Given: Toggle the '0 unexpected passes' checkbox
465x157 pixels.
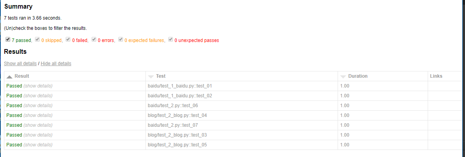Looking at the screenshot, I should coord(171,40).
